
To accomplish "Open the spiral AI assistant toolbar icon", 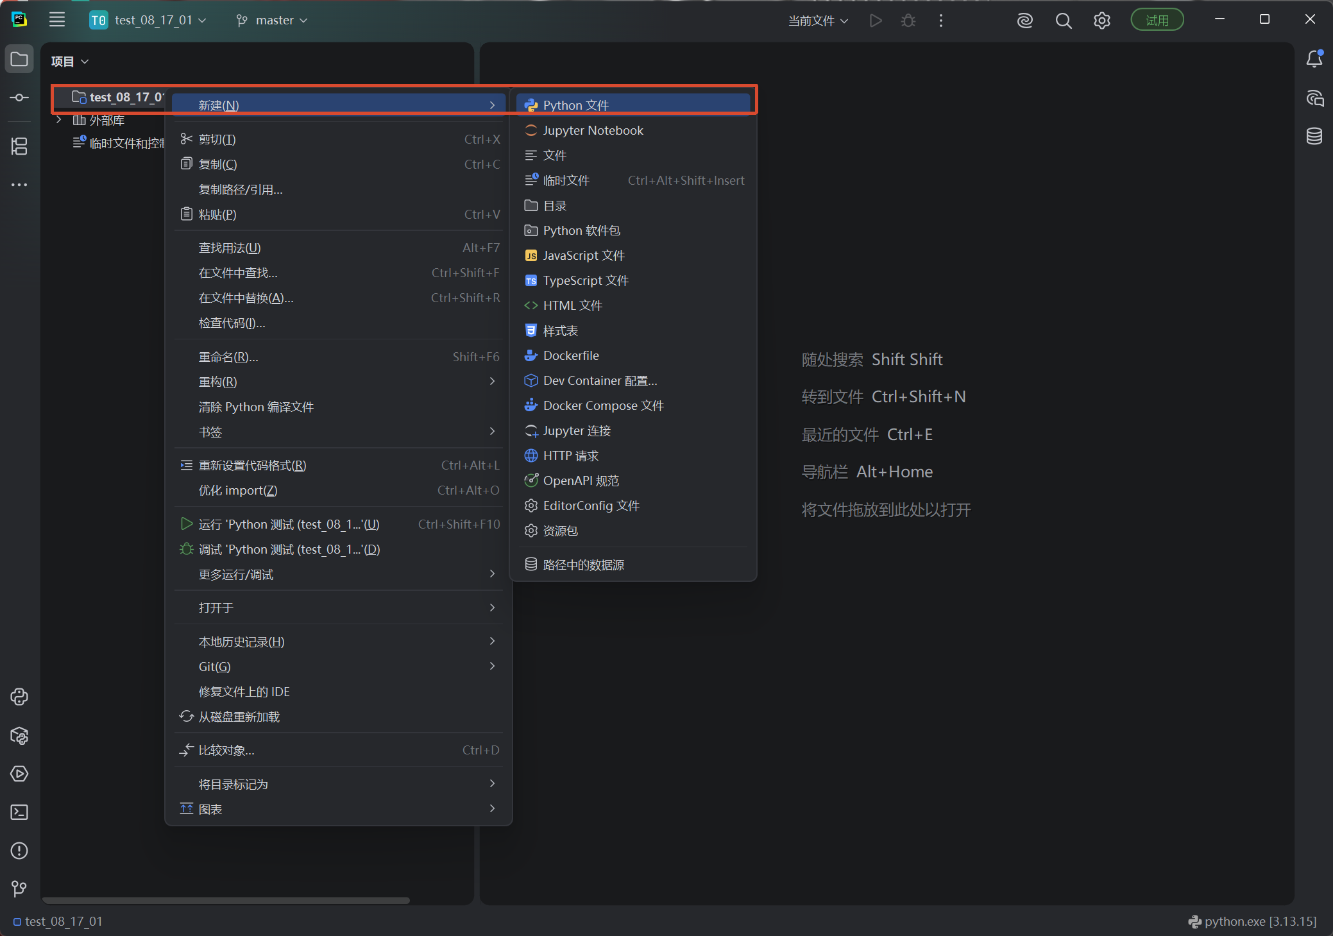I will [1025, 21].
